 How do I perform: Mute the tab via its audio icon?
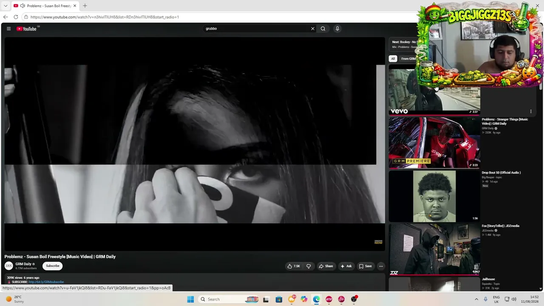coord(22,6)
